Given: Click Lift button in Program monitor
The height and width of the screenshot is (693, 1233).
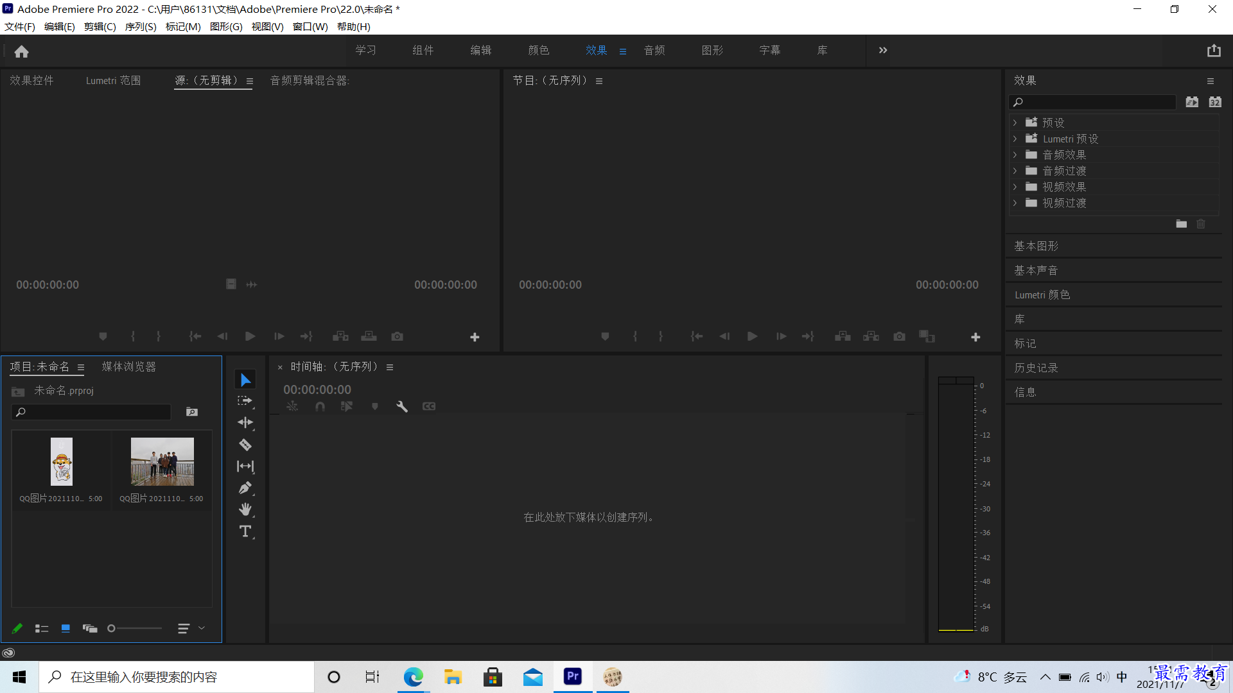Looking at the screenshot, I should [843, 336].
